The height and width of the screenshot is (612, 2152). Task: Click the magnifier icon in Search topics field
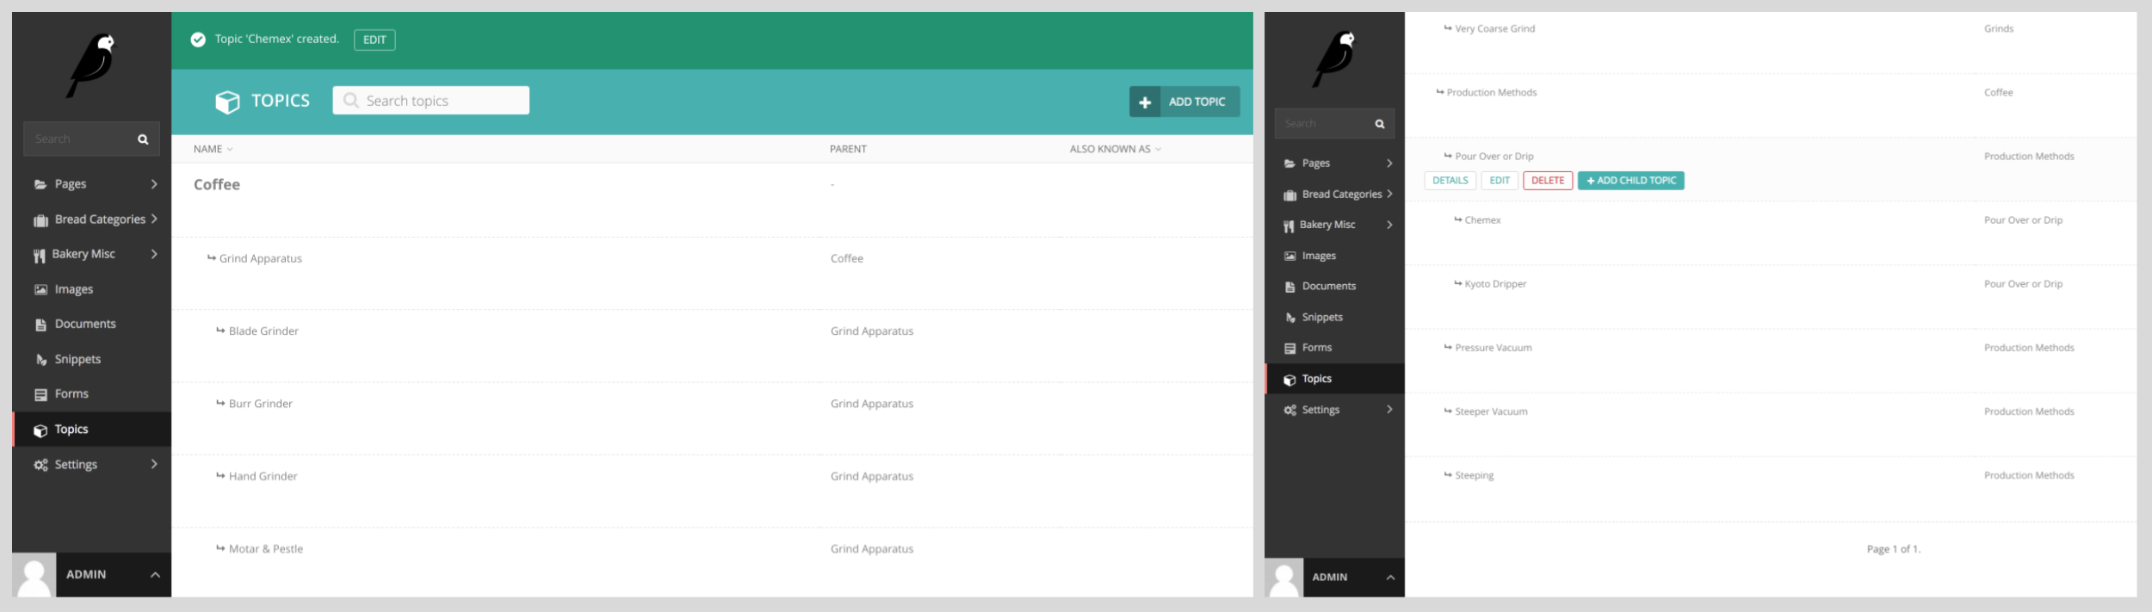click(x=350, y=101)
